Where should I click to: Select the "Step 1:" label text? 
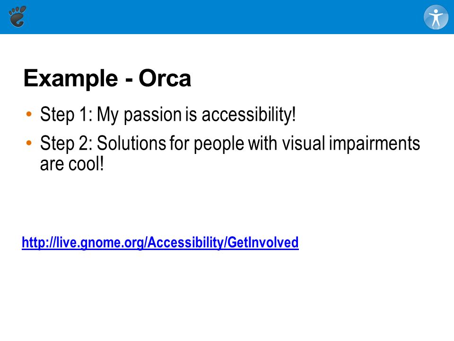[66, 115]
